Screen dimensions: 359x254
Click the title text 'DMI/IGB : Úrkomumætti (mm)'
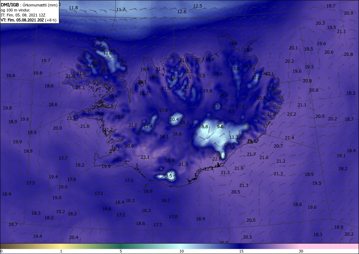click(x=29, y=5)
